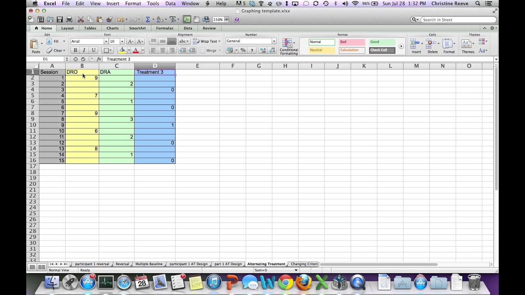525x295 pixels.
Task: Click the Center text alignment icon
Action: pyautogui.click(x=163, y=50)
